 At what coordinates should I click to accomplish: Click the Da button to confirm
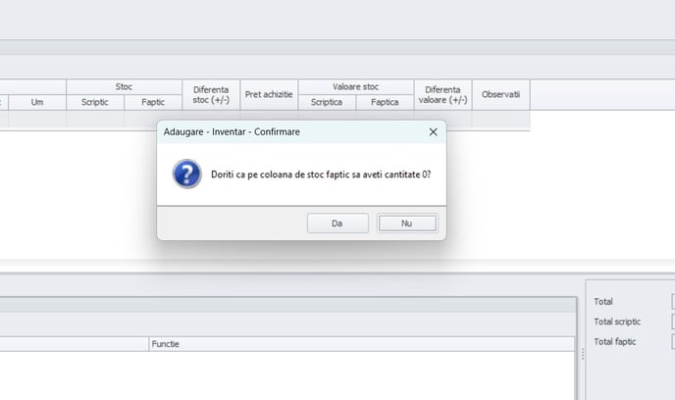pyautogui.click(x=337, y=224)
